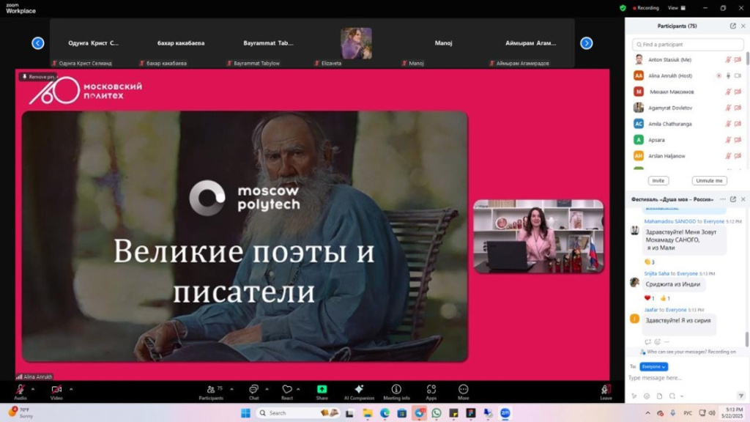Viewport: 750px width, 422px height.
Task: Open the green encryption shield icon
Action: [x=623, y=7]
